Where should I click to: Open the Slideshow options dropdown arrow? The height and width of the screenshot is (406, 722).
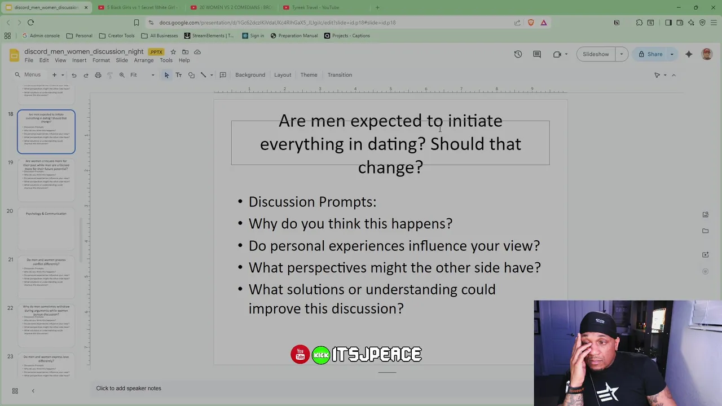[622, 54]
